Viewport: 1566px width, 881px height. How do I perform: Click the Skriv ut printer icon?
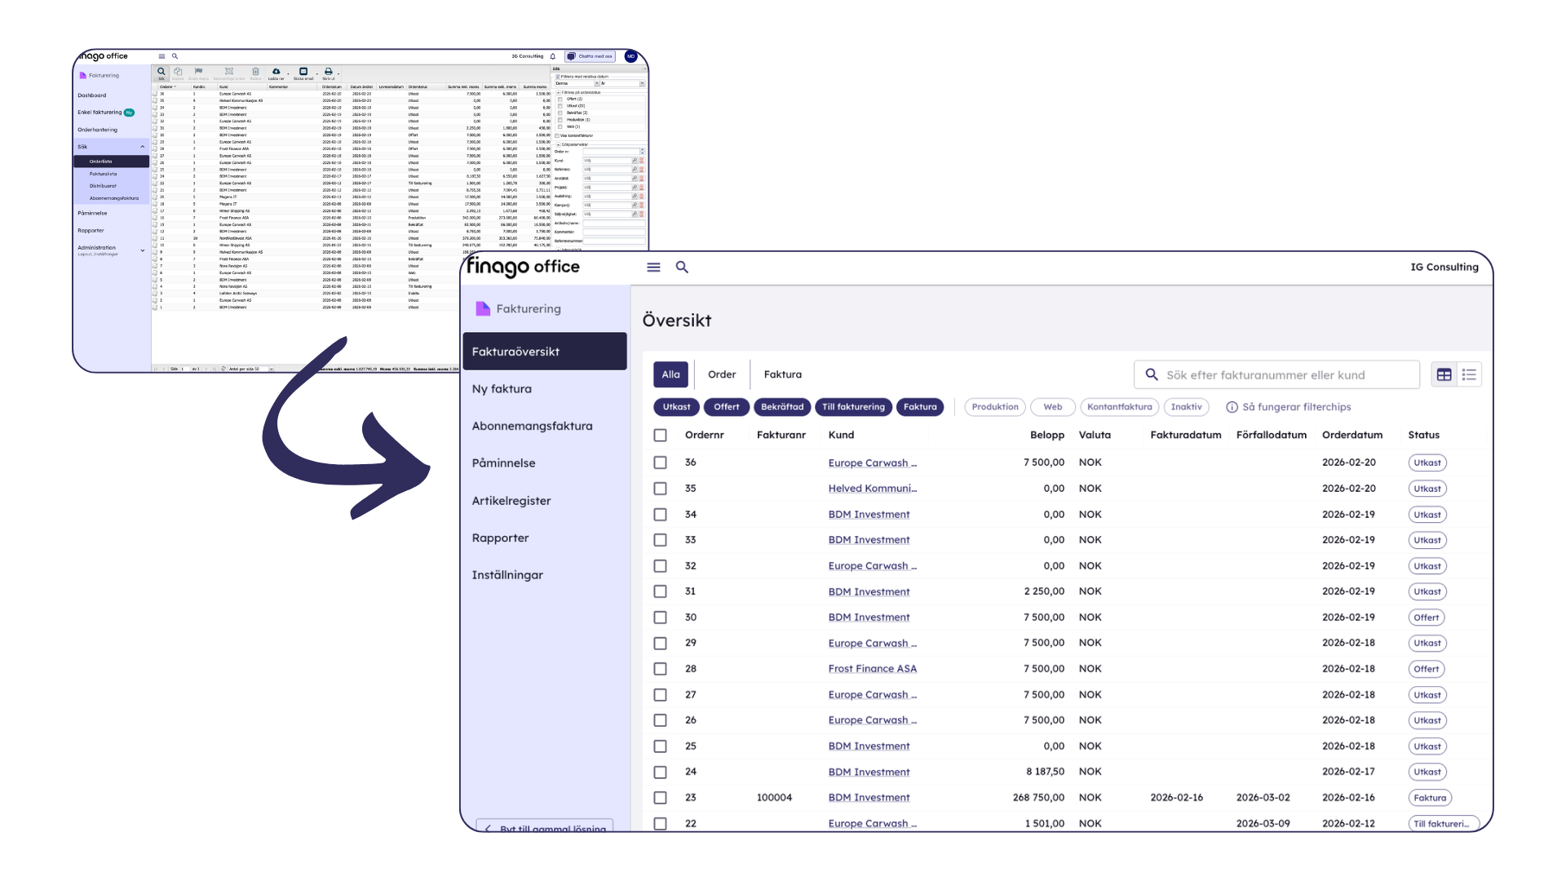click(x=329, y=72)
